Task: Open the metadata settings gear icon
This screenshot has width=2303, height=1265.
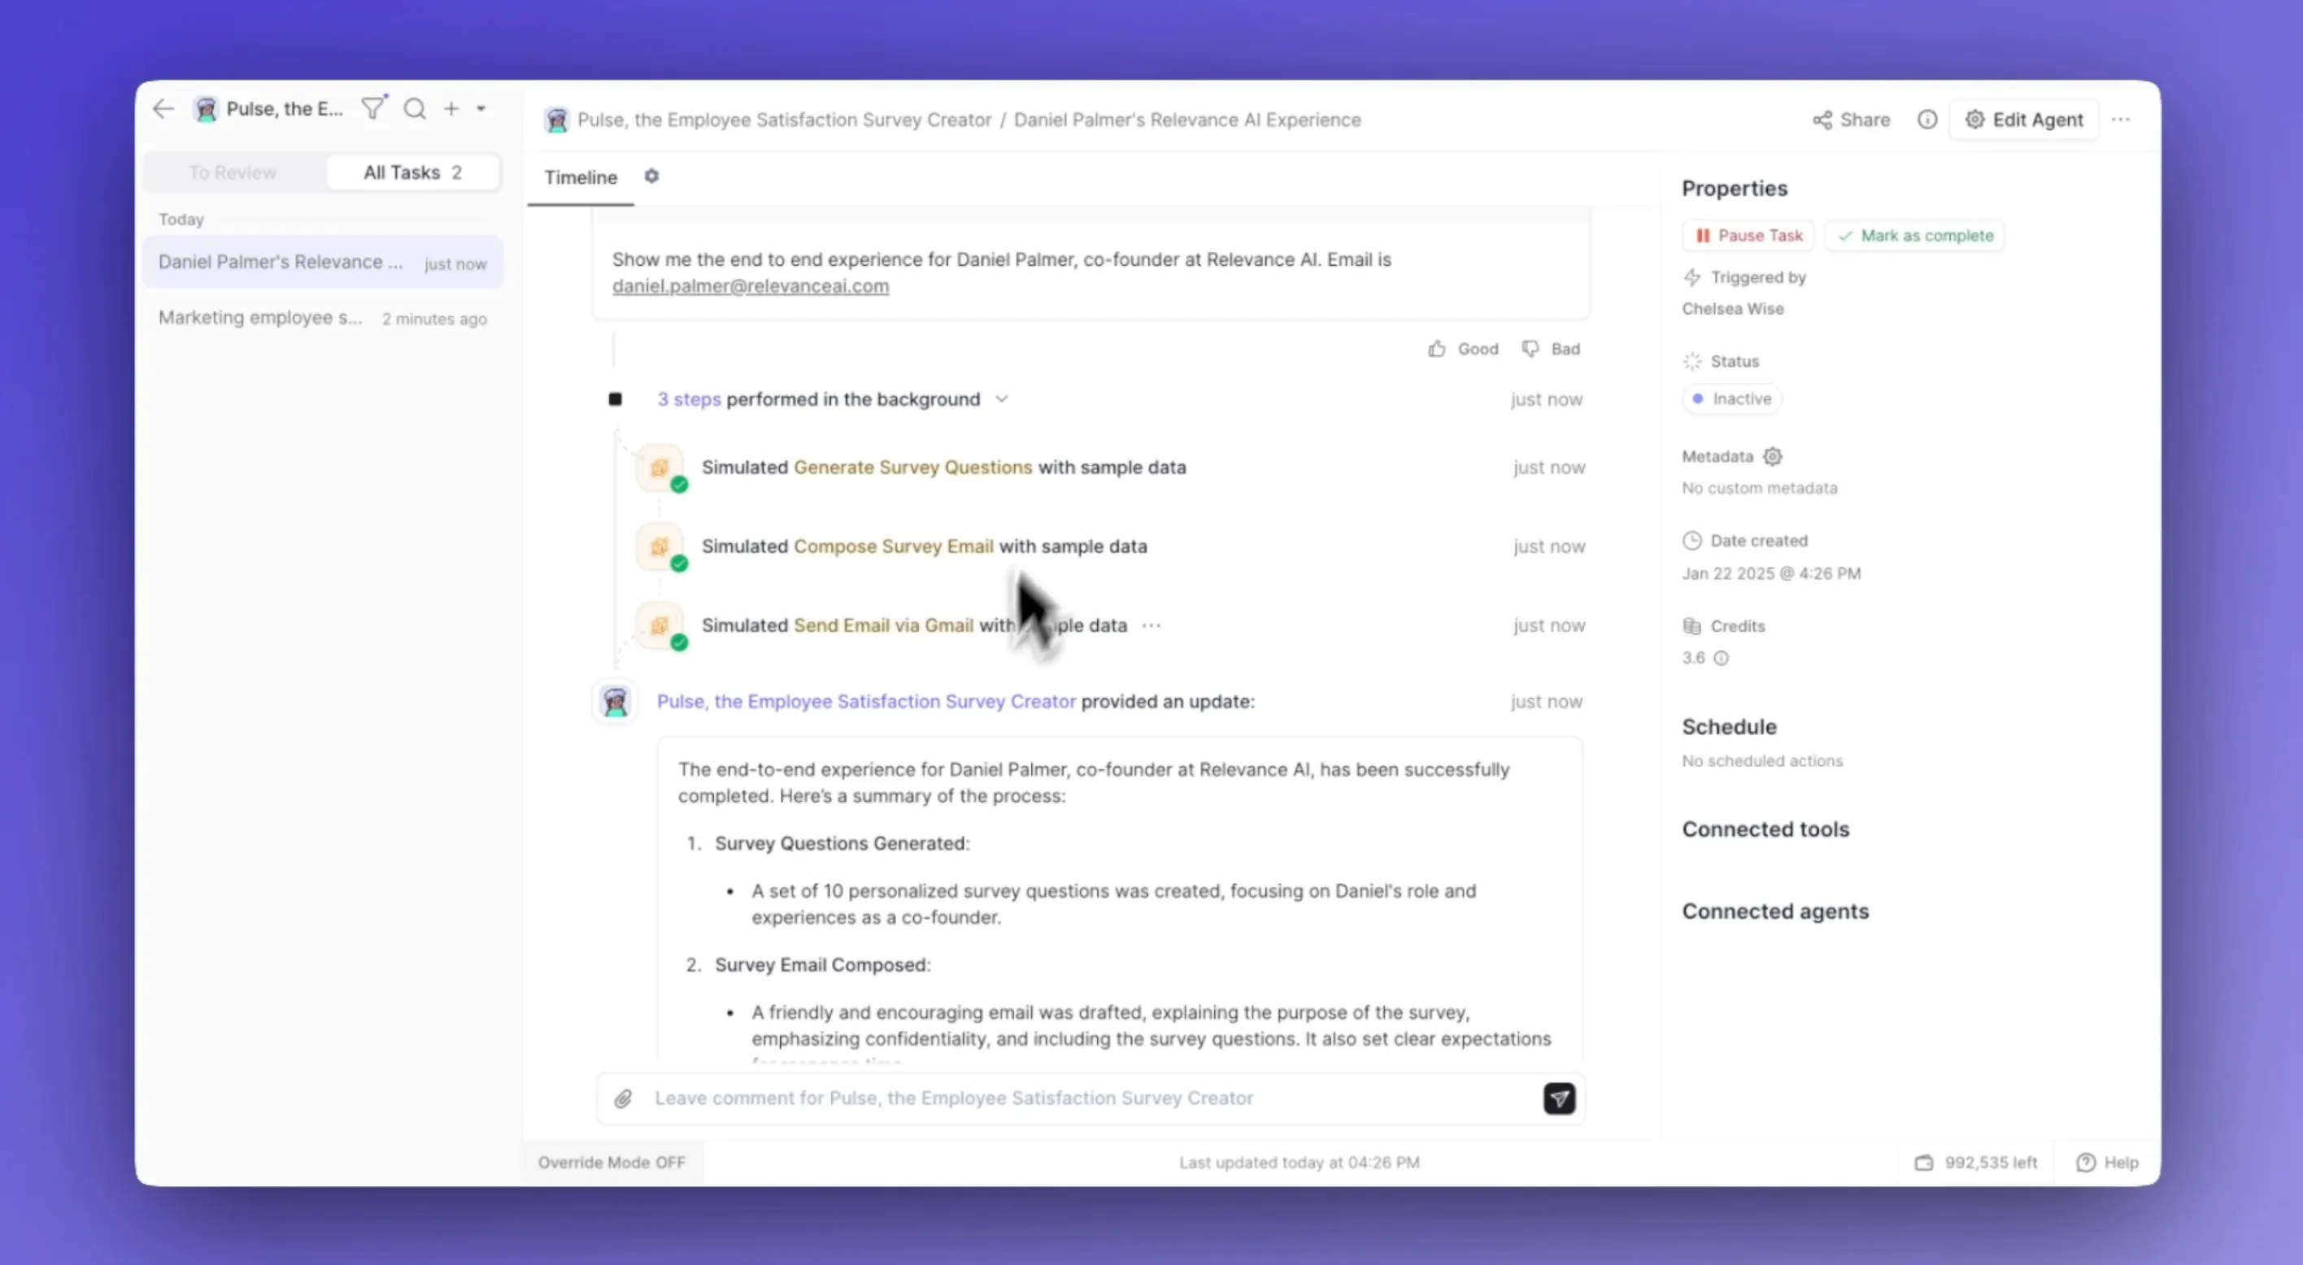Action: point(1773,457)
